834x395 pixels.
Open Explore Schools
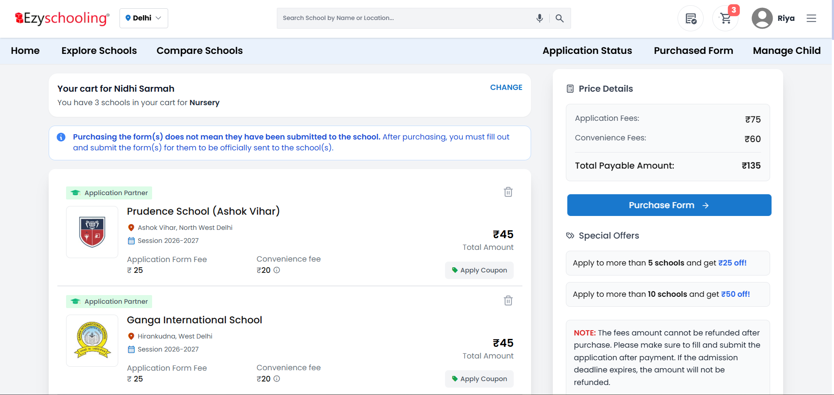point(99,51)
